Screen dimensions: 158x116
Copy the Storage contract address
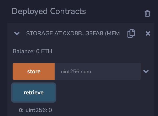[131, 33]
